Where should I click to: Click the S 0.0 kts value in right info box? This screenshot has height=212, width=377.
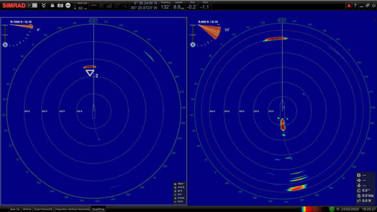[365, 196]
